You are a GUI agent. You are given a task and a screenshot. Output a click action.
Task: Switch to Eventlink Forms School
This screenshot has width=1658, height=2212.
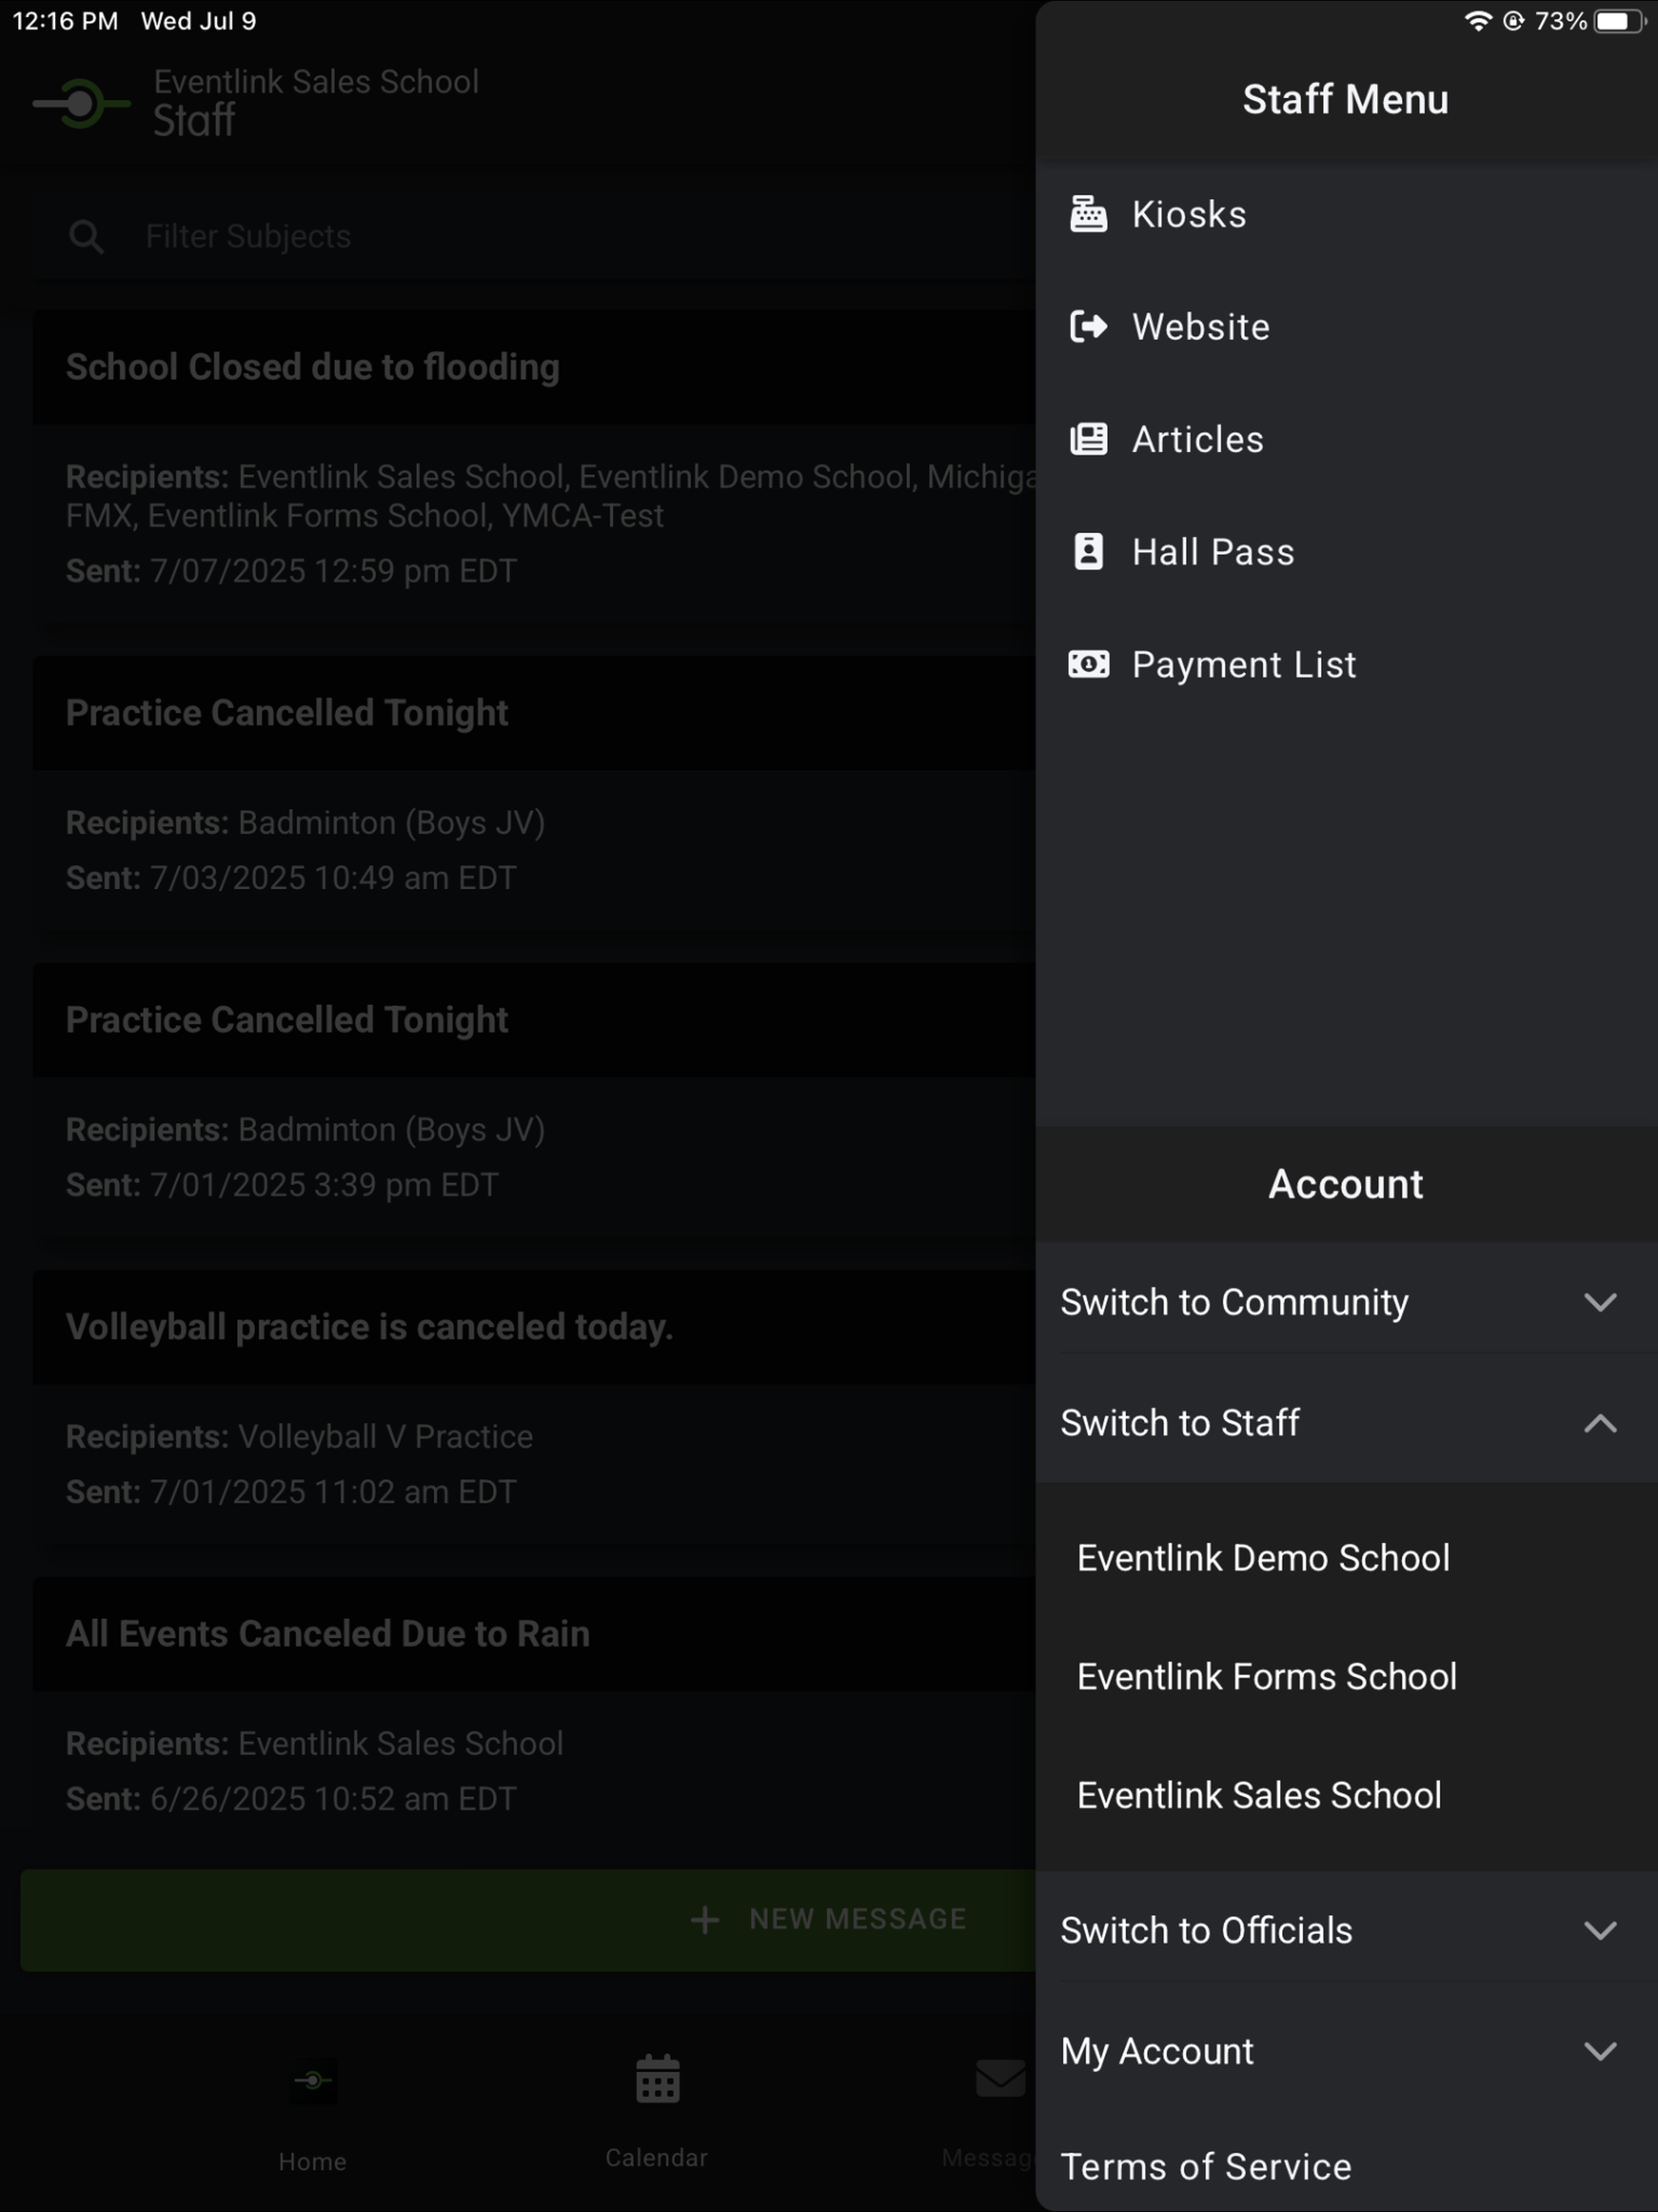click(x=1346, y=1677)
